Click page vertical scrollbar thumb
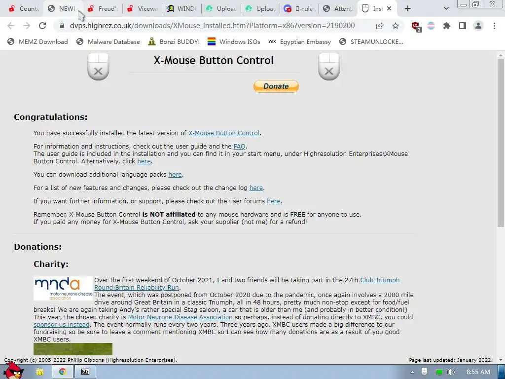The image size is (505, 379). 501,143
